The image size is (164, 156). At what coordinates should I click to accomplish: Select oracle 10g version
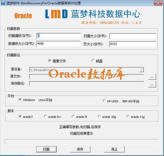pyautogui.click(x=99, y=117)
